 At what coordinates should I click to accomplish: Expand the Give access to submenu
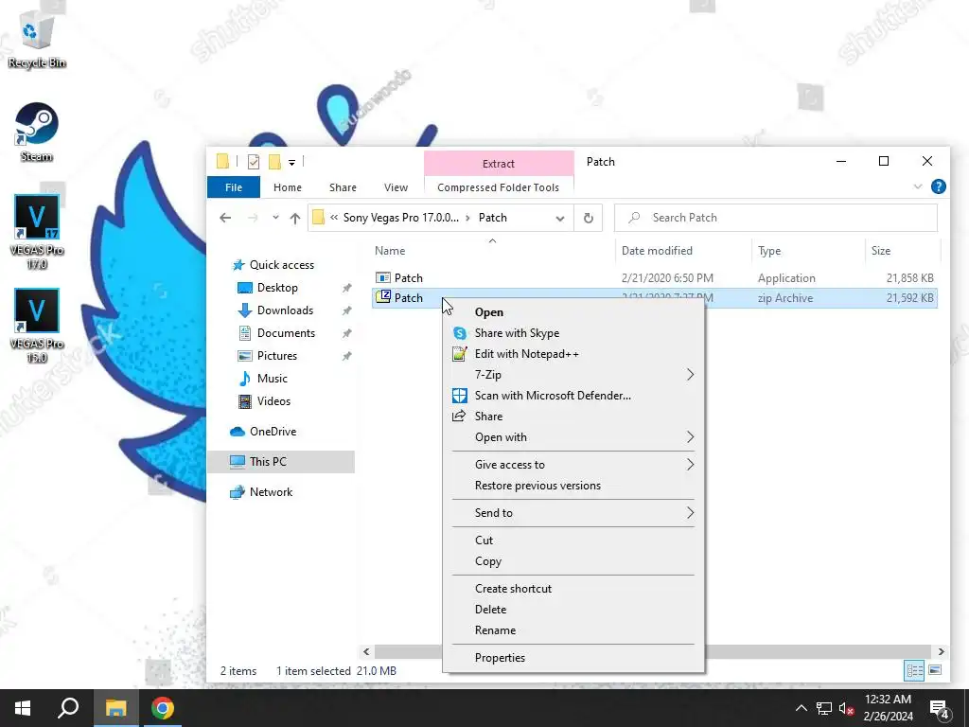[573, 465]
